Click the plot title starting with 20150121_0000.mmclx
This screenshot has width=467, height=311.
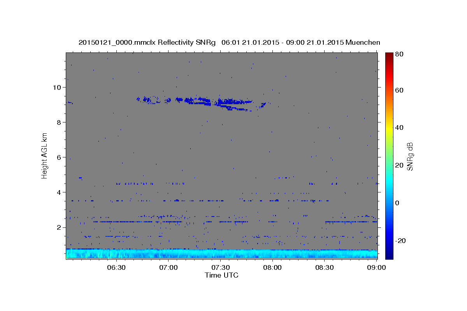click(229, 42)
